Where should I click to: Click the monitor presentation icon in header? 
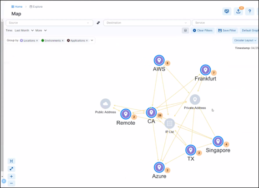pos(227,11)
